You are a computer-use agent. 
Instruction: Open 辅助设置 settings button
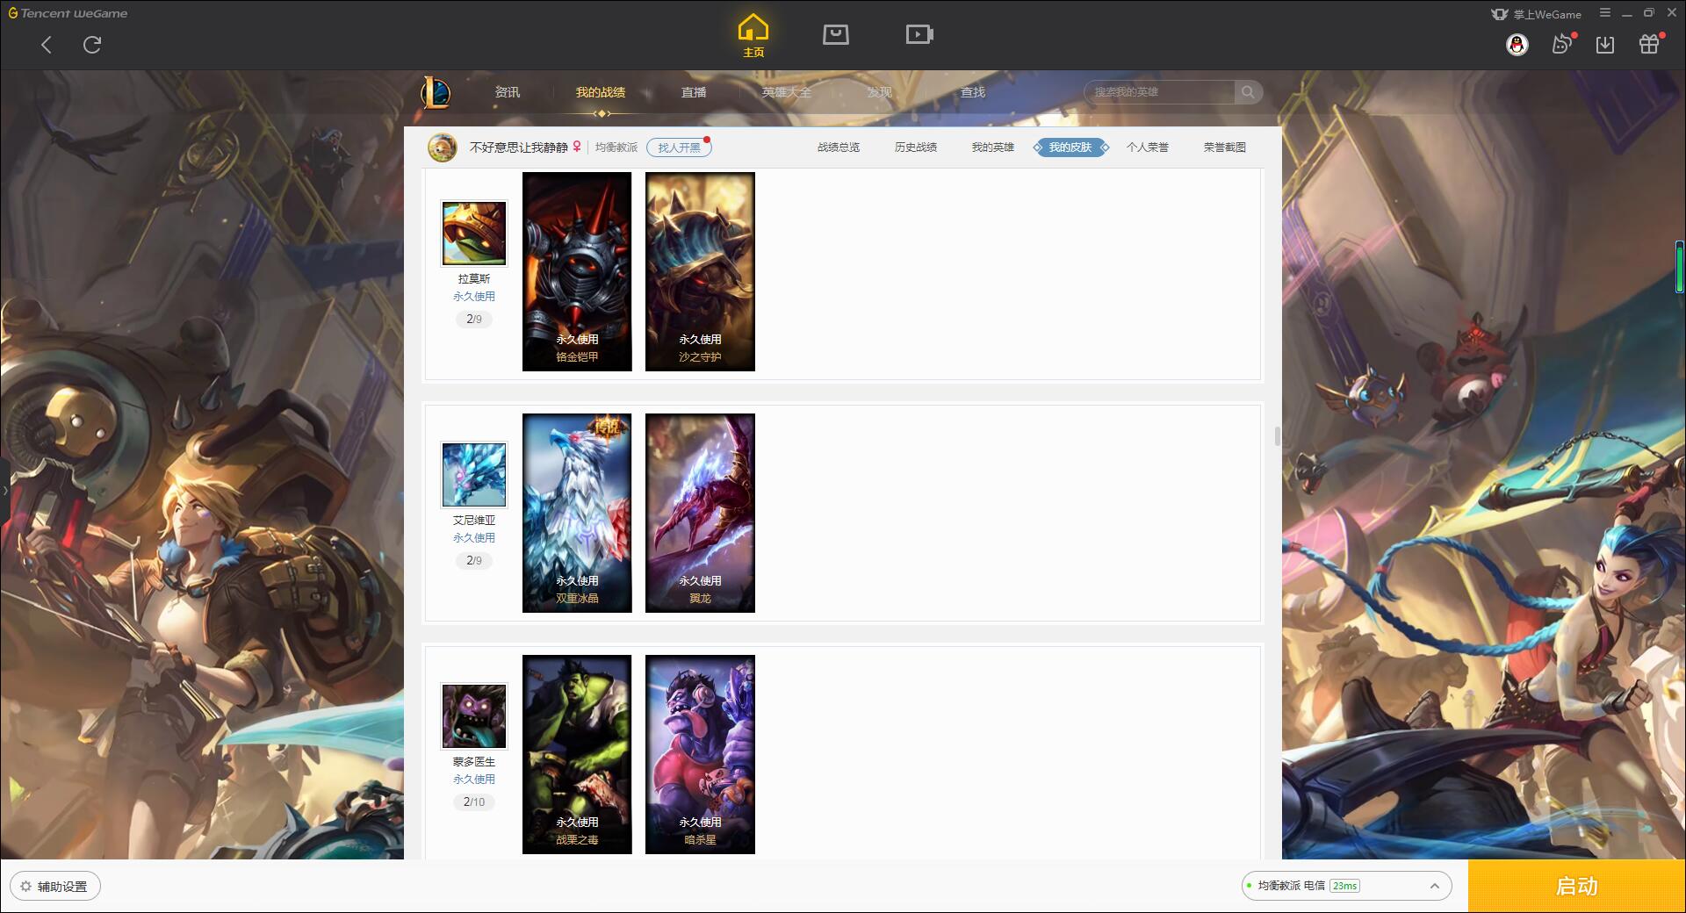55,887
